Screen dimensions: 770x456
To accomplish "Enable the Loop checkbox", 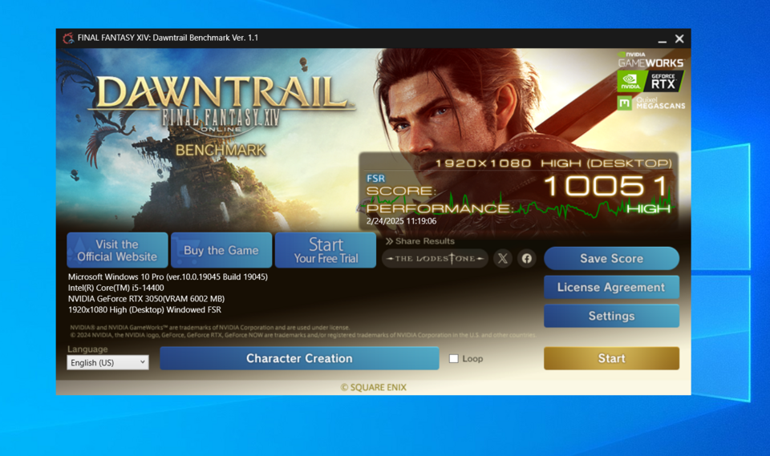I will [454, 359].
